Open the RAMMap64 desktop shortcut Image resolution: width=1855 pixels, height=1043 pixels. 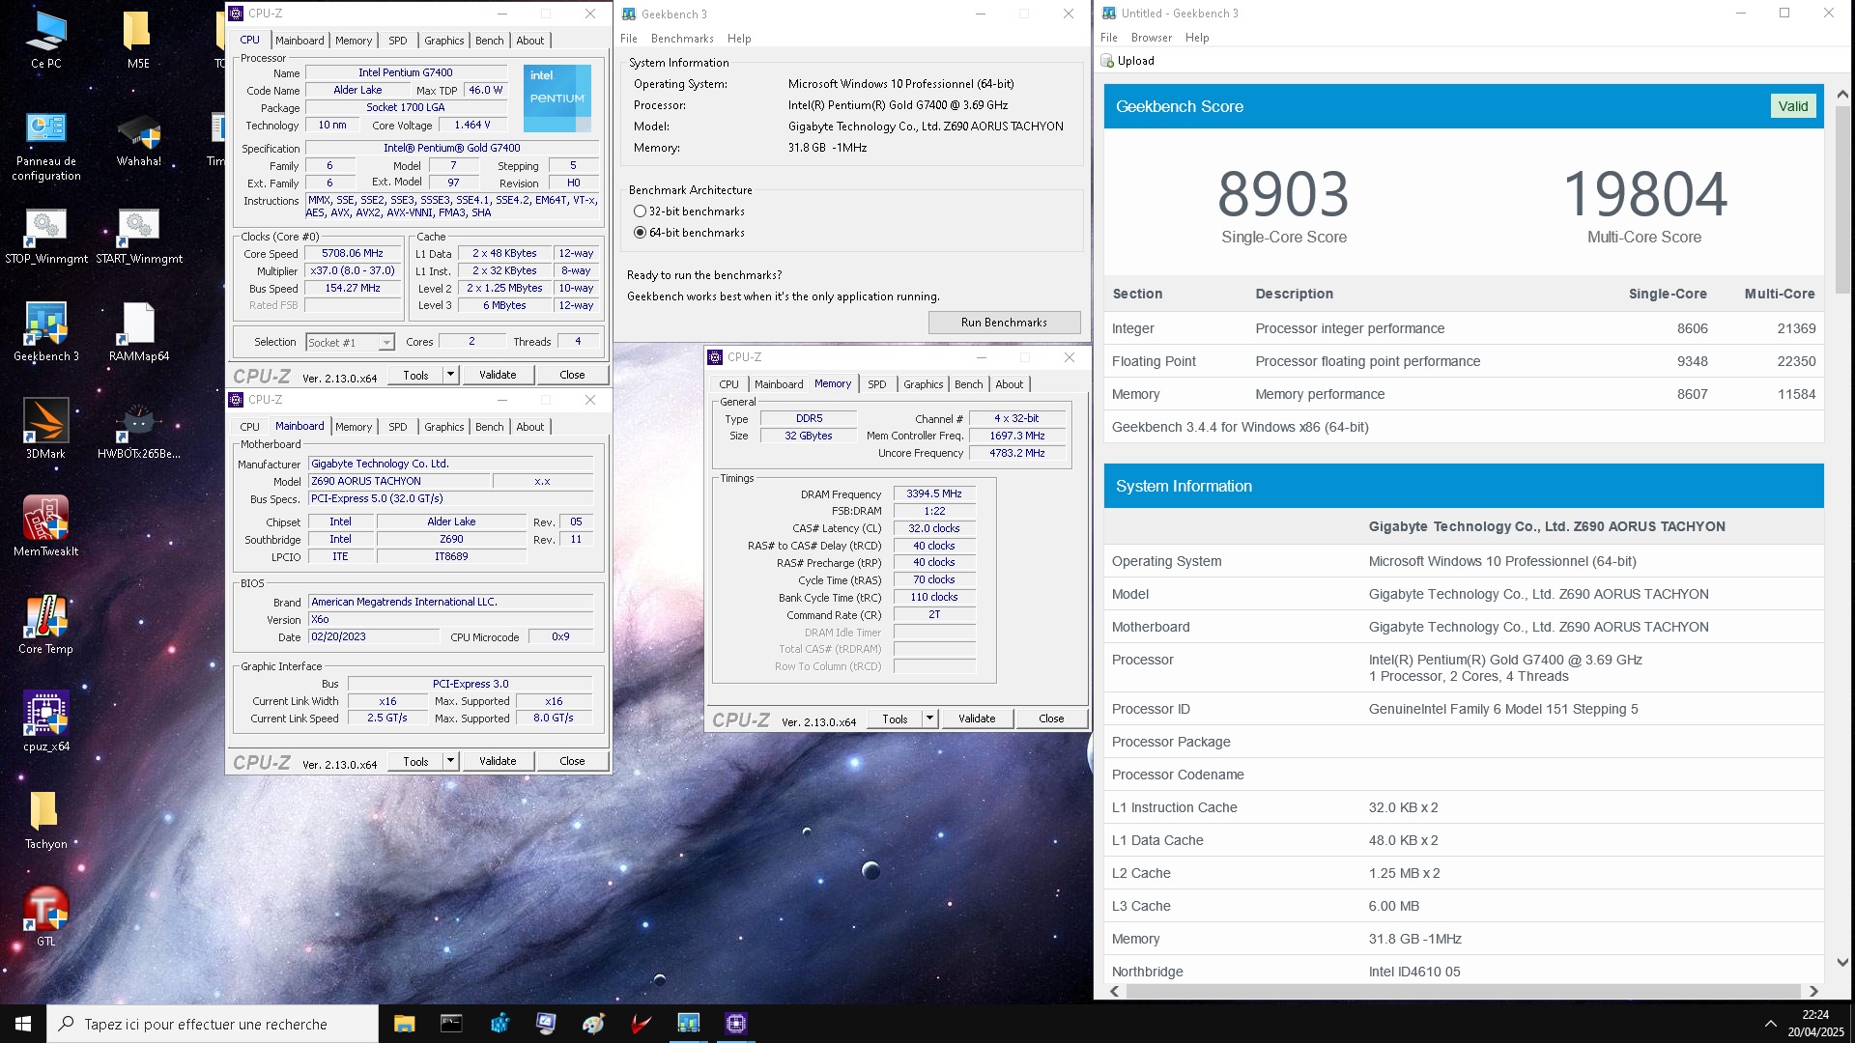coord(138,332)
